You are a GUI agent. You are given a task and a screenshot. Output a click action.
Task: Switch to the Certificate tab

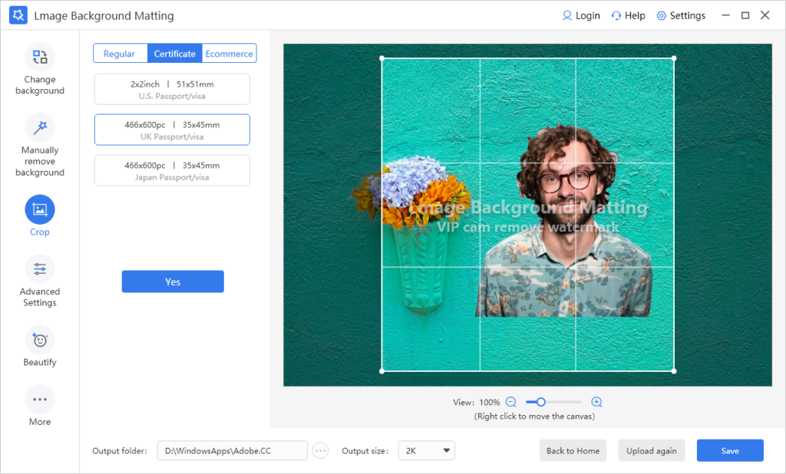click(174, 53)
